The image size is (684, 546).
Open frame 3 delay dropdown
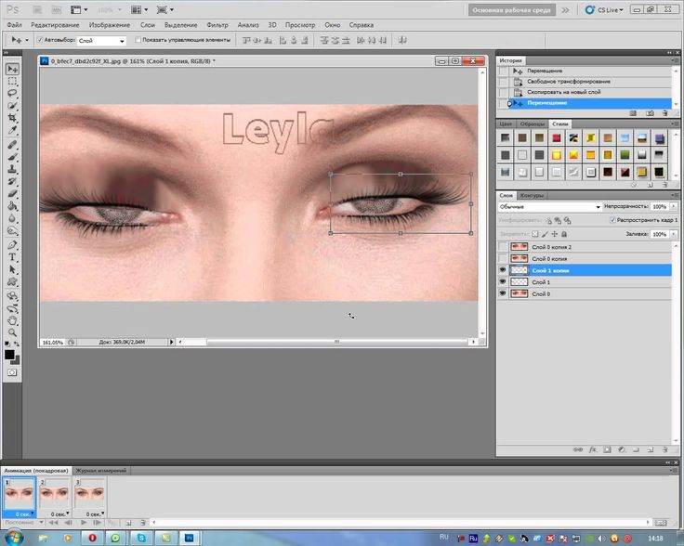[102, 513]
